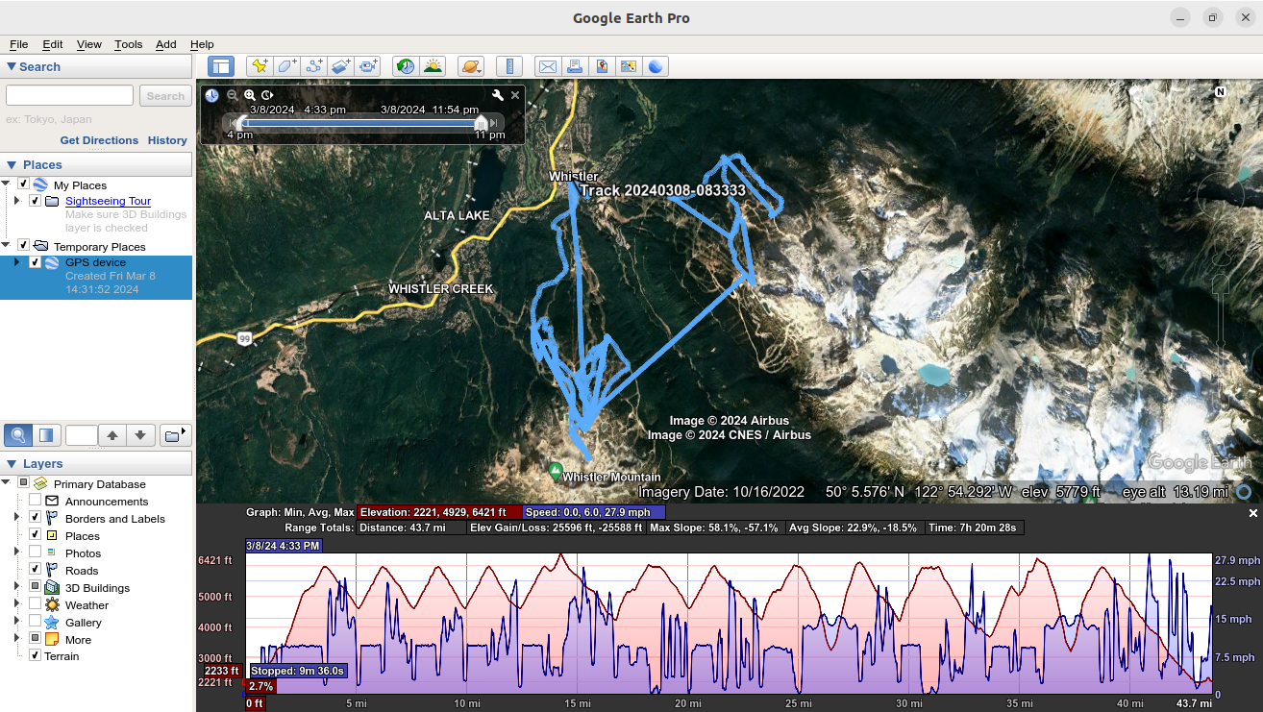
Task: Uncheck the Terrain layer checkbox
Action: pyautogui.click(x=36, y=655)
